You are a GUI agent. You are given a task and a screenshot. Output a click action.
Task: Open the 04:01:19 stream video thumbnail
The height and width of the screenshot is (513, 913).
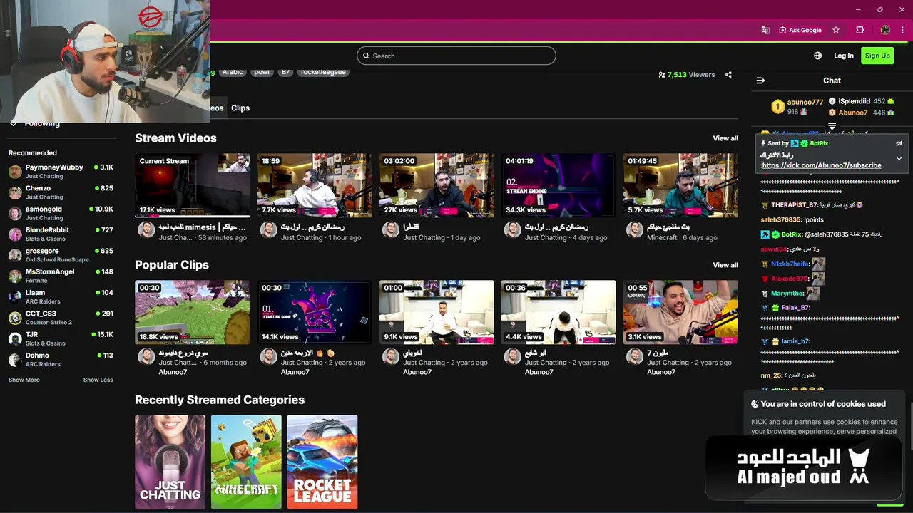pos(558,185)
